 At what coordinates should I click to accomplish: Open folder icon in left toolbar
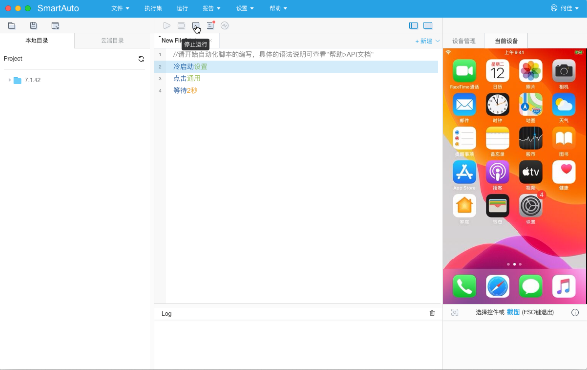coord(12,26)
